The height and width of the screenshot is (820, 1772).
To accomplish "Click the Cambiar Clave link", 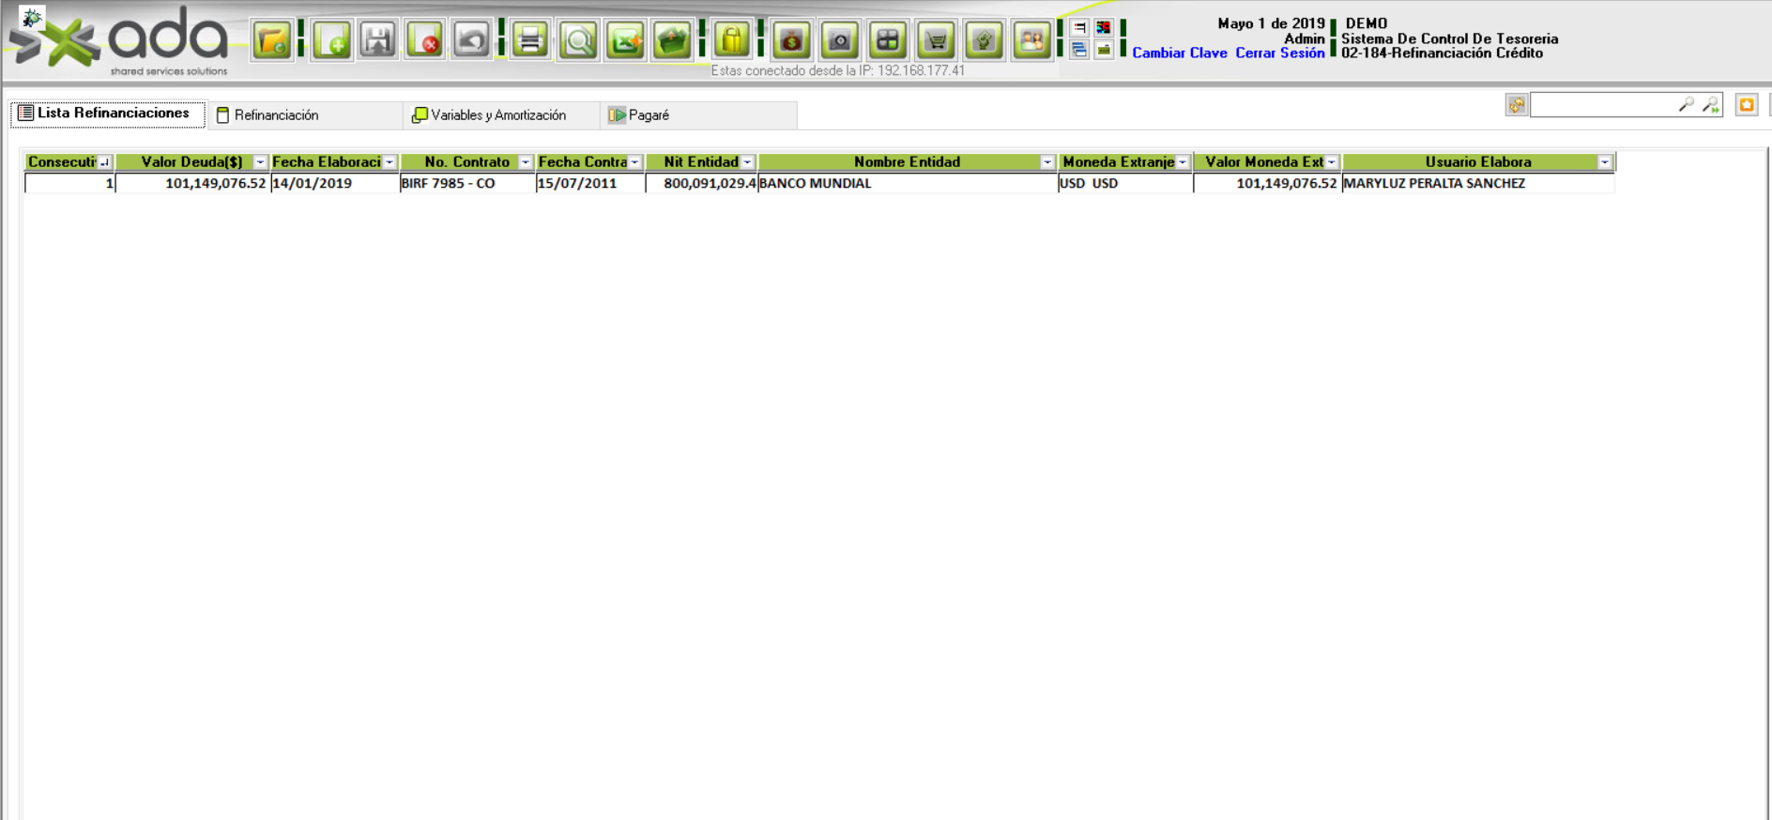I will (1179, 53).
